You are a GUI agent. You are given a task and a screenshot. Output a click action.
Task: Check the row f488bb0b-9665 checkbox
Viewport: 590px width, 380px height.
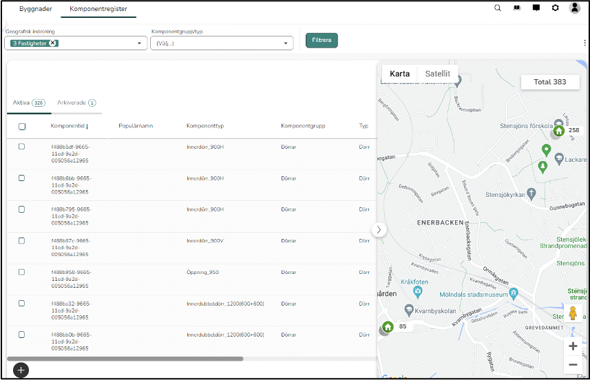click(22, 335)
